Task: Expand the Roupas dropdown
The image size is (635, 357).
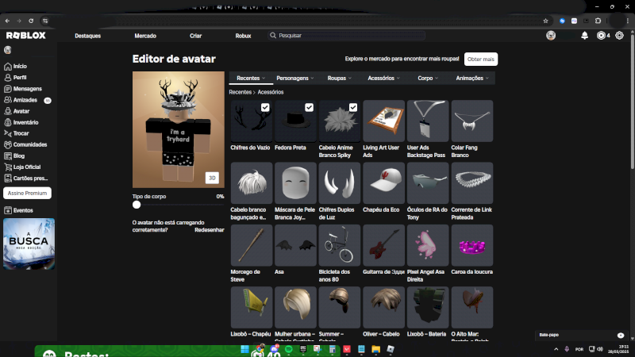Action: (x=340, y=78)
